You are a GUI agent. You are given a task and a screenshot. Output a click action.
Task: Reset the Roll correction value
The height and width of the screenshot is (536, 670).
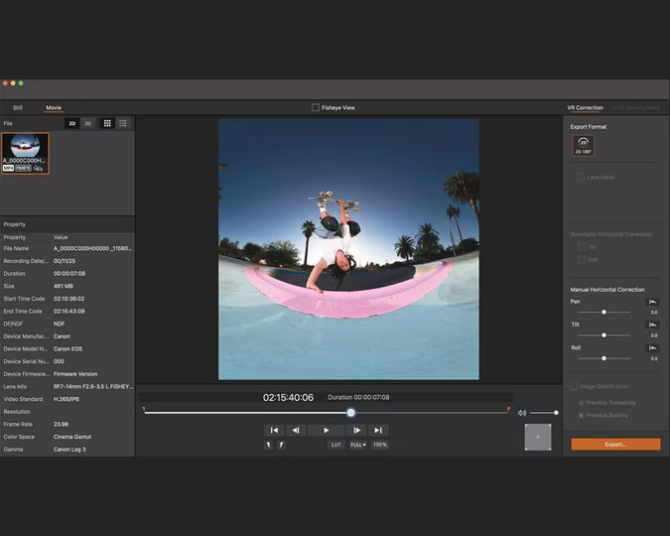[653, 347]
